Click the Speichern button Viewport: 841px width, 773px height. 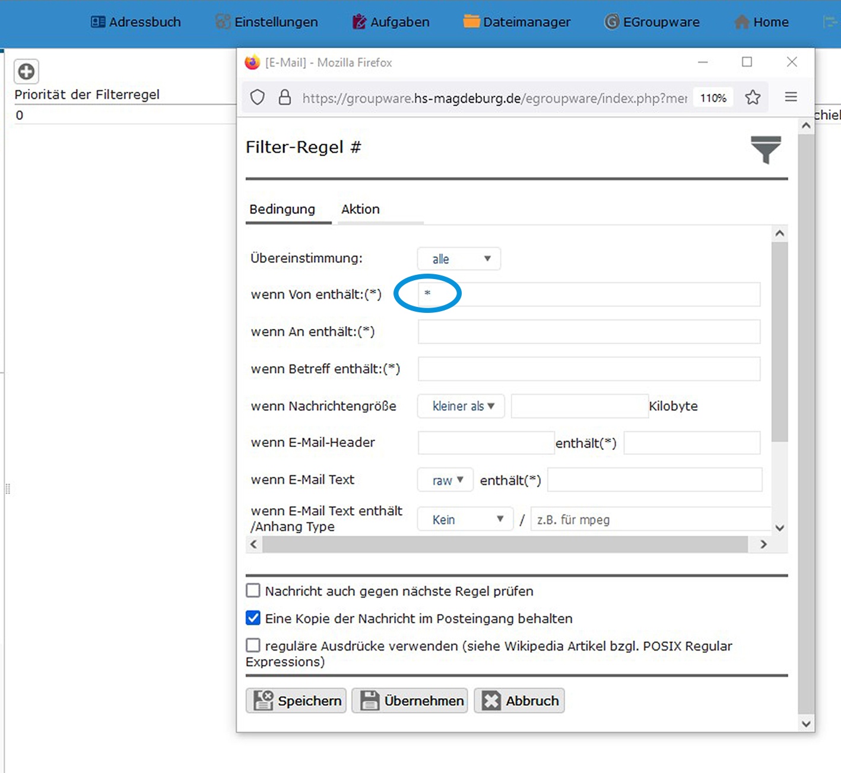click(296, 701)
